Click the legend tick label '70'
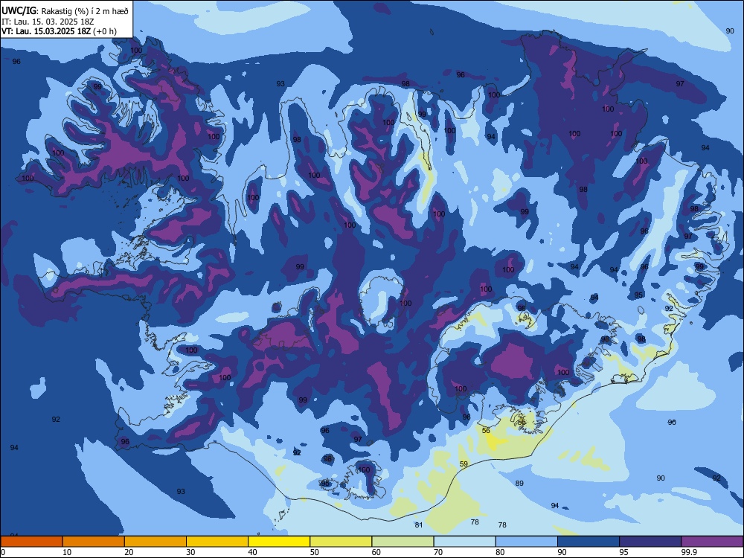Viewport: 744px width, 558px height. pyautogui.click(x=438, y=552)
